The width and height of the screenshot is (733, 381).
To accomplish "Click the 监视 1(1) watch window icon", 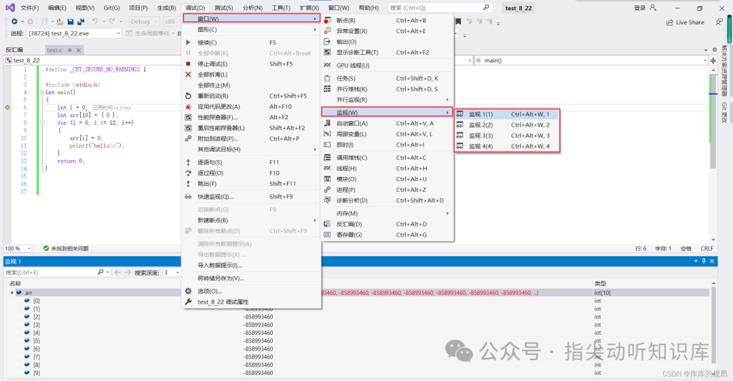I will [x=460, y=115].
